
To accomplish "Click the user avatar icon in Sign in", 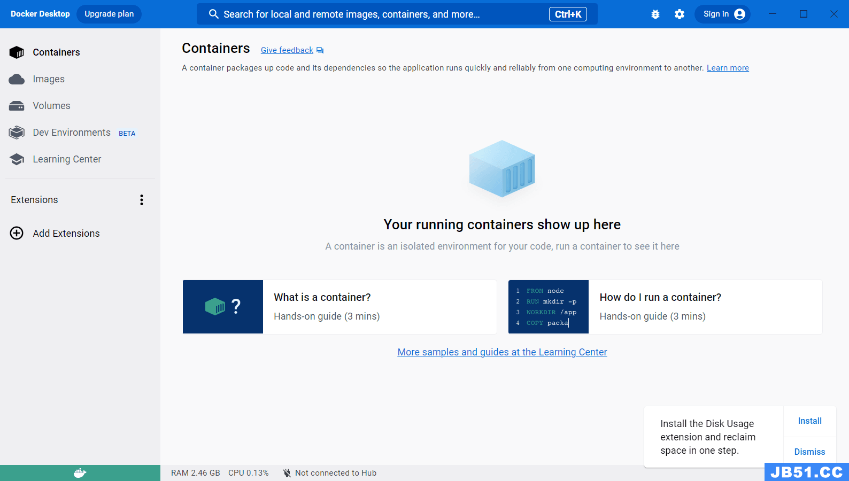I will click(740, 14).
